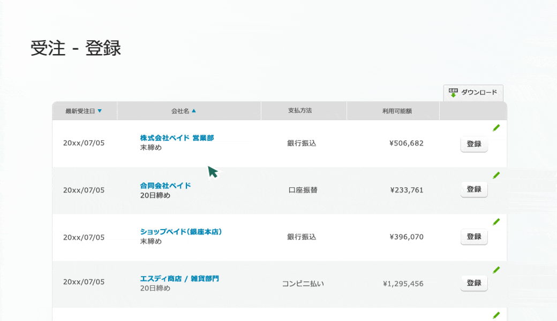Click pencil icon in partially visible bottom row

pos(496,315)
